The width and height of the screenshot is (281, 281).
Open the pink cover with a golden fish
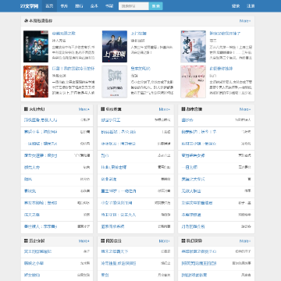(x=194, y=82)
